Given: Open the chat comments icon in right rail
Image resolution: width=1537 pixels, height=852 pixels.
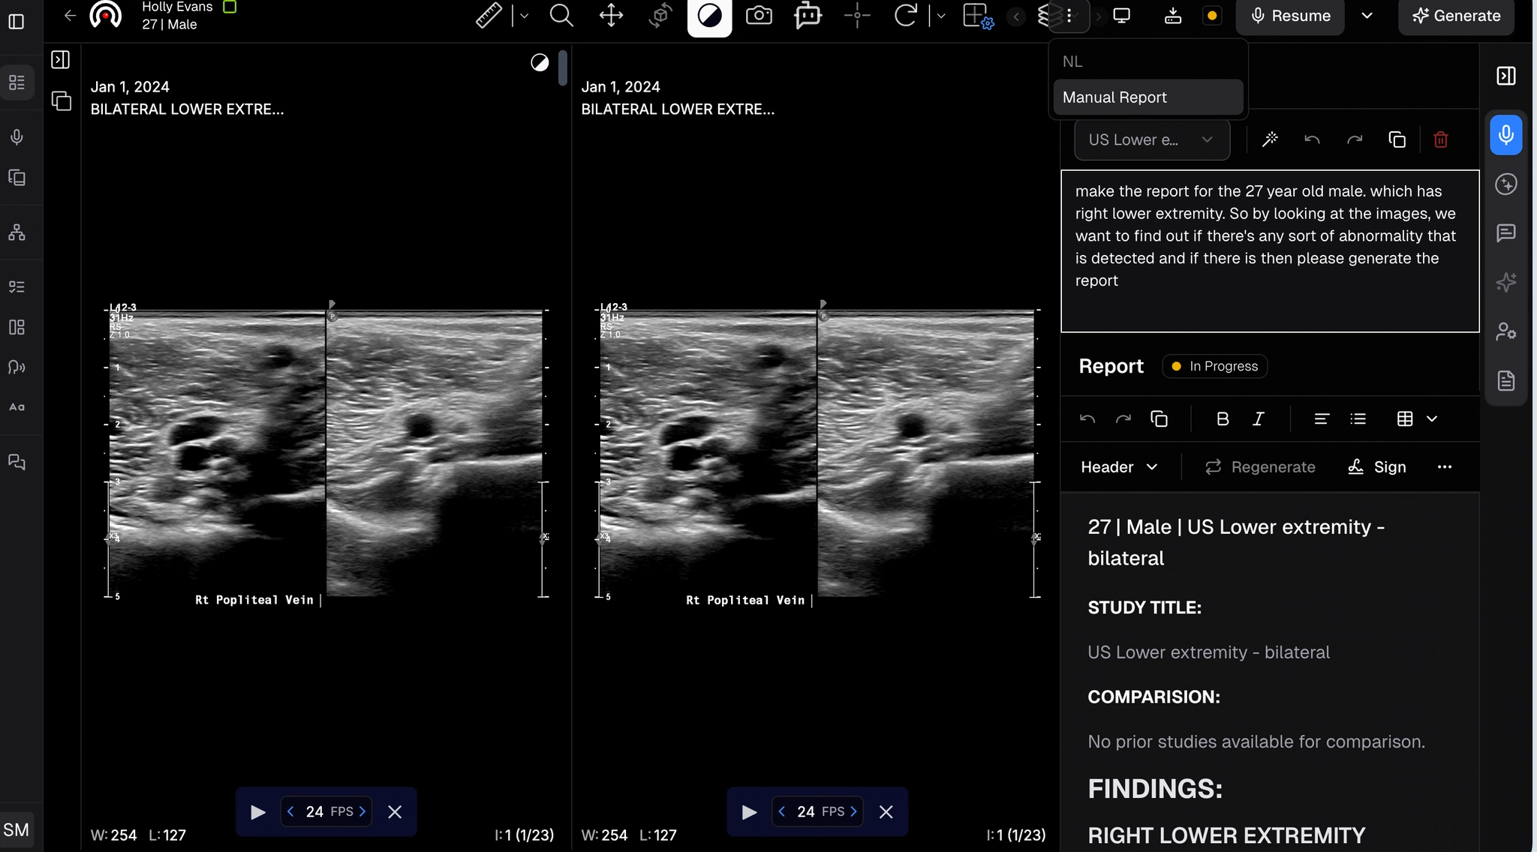Looking at the screenshot, I should [x=1505, y=233].
